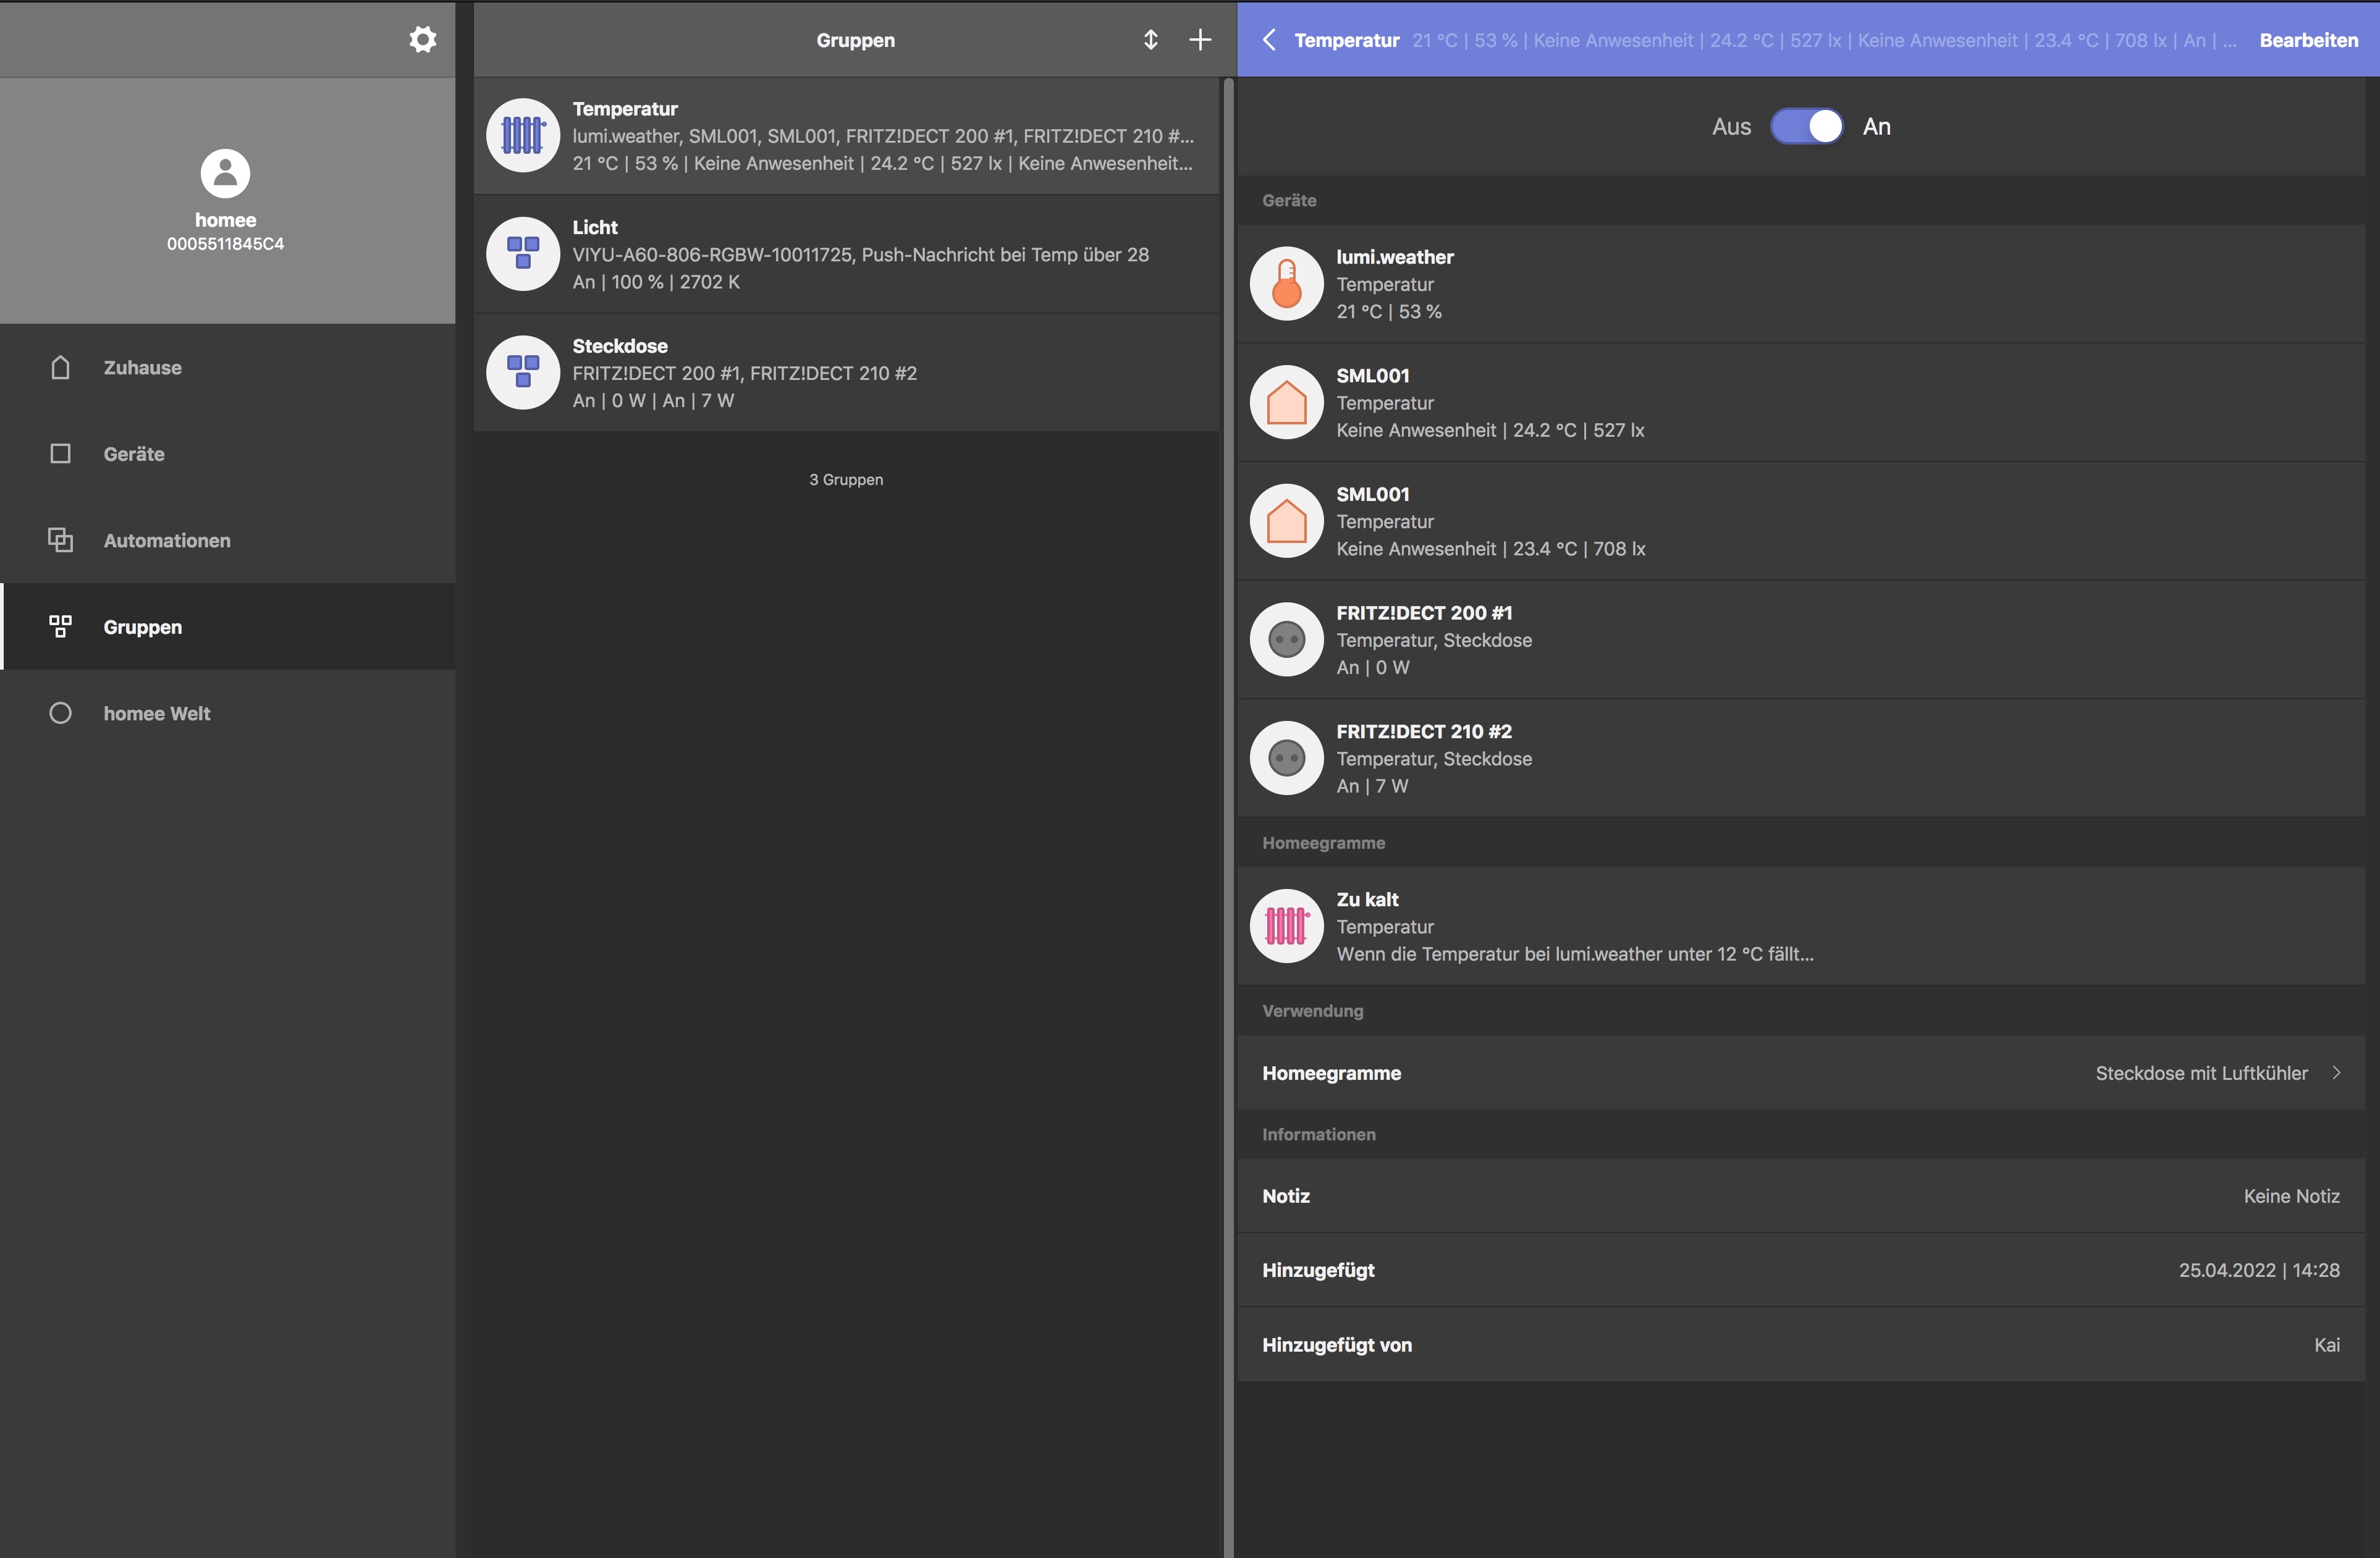Click the homee user avatar icon
The image size is (2380, 1558).
click(x=225, y=174)
